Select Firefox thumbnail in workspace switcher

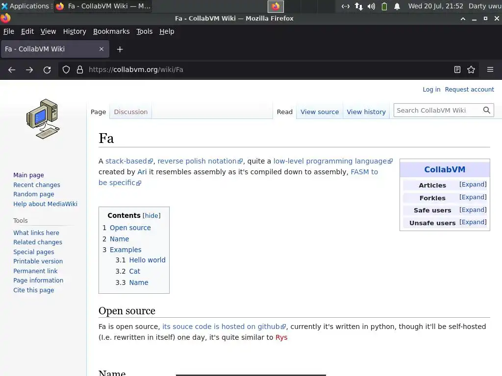pos(276,6)
